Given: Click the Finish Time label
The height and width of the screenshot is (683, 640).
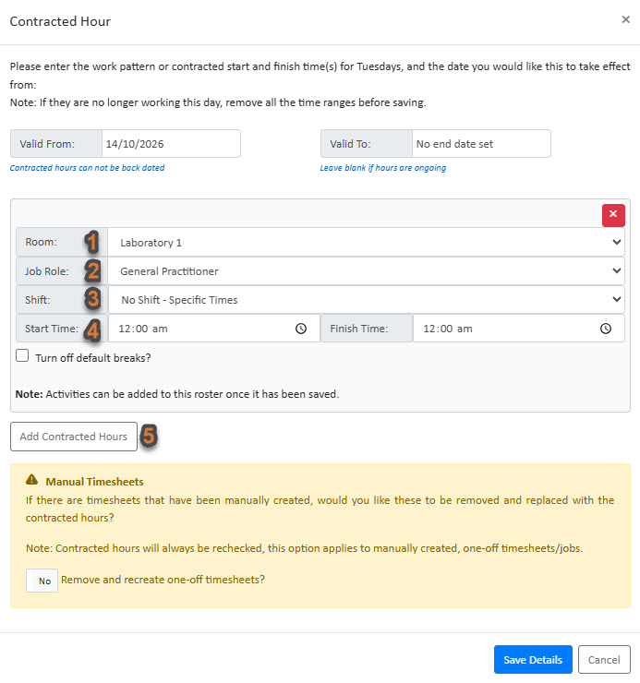Looking at the screenshot, I should (367, 329).
